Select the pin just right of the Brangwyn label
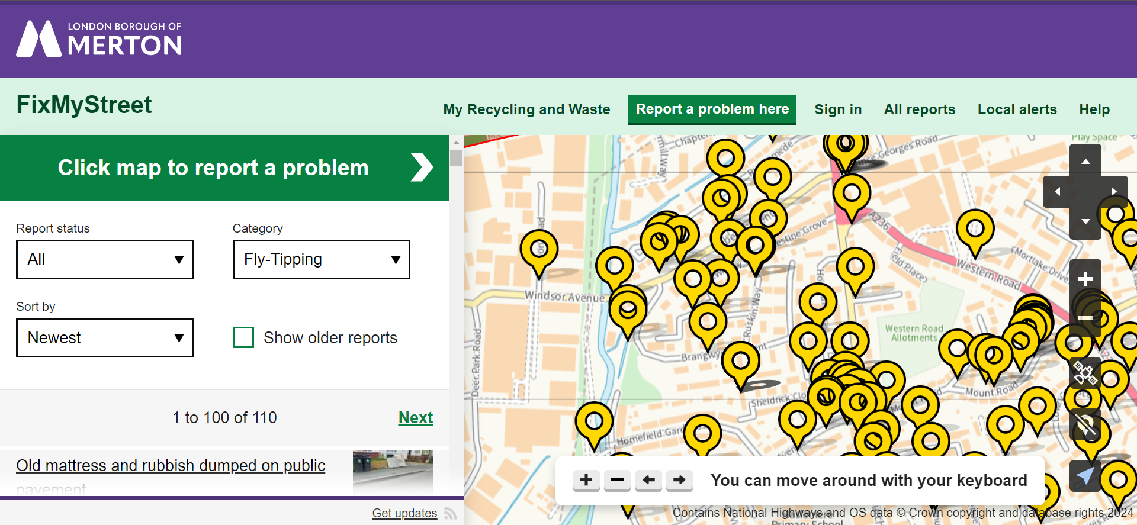The width and height of the screenshot is (1137, 525). click(741, 365)
